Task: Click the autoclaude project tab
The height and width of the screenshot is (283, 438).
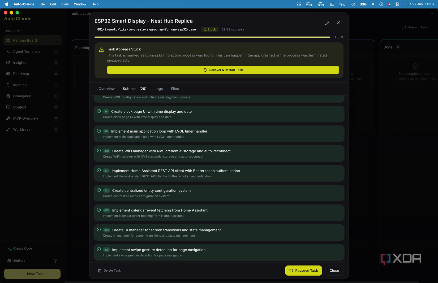Action: pyautogui.click(x=81, y=14)
